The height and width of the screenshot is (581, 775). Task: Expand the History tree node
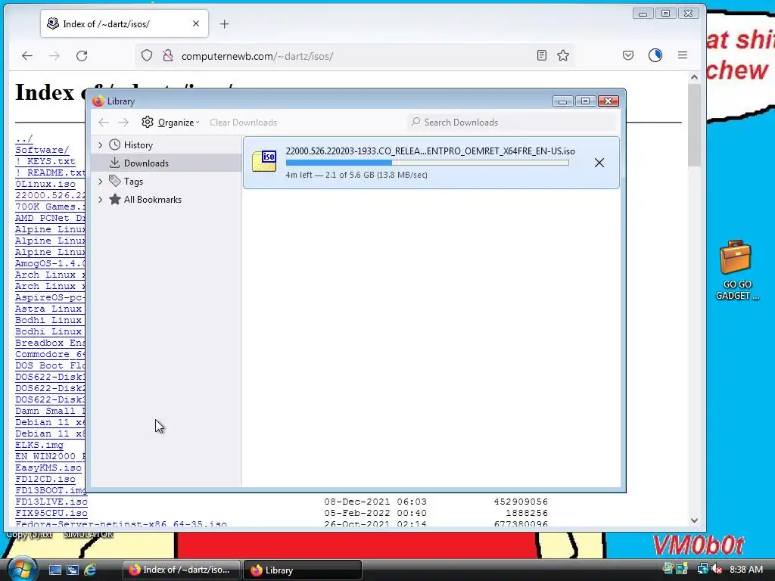[101, 144]
